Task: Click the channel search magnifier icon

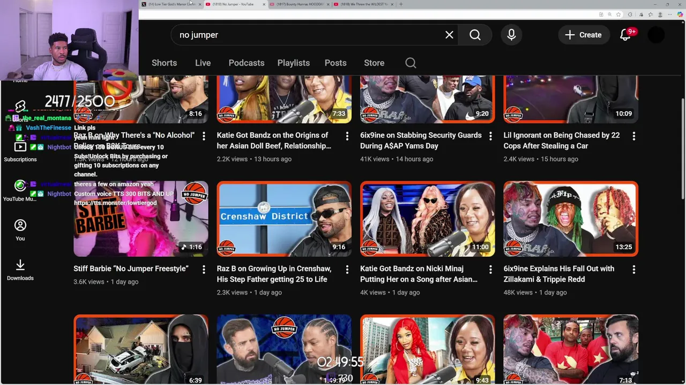Action: [x=411, y=63]
